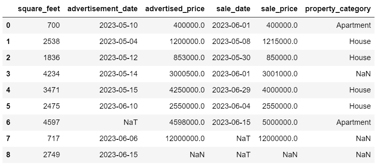Click square_feet value 2749

click(x=51, y=155)
